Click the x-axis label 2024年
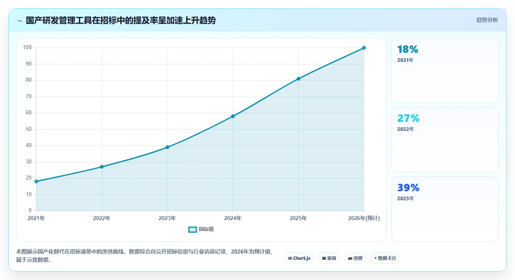 (233, 218)
